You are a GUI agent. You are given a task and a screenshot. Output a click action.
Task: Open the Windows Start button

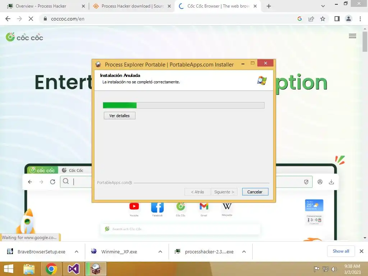click(9, 269)
